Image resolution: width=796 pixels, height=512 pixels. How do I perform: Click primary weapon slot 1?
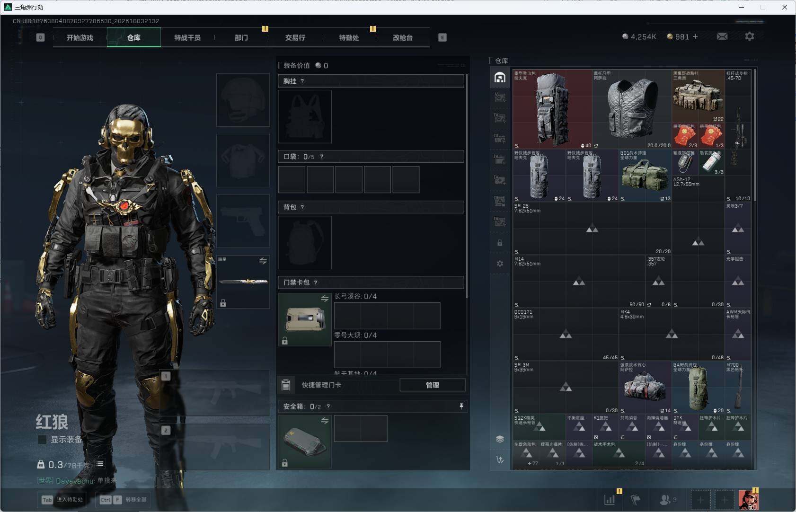(215, 393)
